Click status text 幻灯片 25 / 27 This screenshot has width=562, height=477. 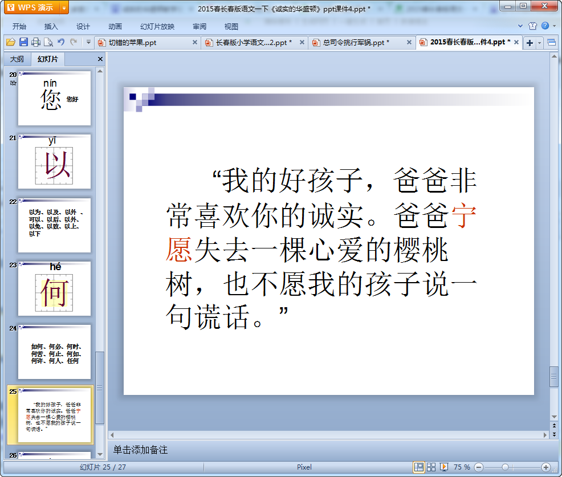point(103,467)
